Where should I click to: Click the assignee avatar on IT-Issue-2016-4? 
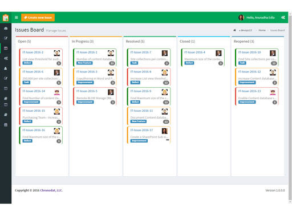pos(218,53)
